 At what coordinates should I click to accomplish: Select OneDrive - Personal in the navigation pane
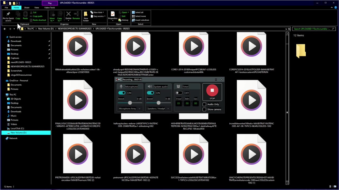tap(19, 80)
